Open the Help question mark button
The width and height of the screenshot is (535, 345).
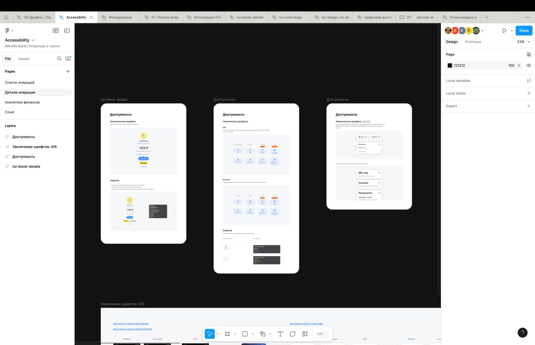pyautogui.click(x=522, y=332)
